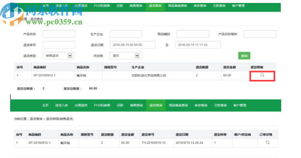
Task: Click the 退货单号 column header
Action: coord(148,134)
